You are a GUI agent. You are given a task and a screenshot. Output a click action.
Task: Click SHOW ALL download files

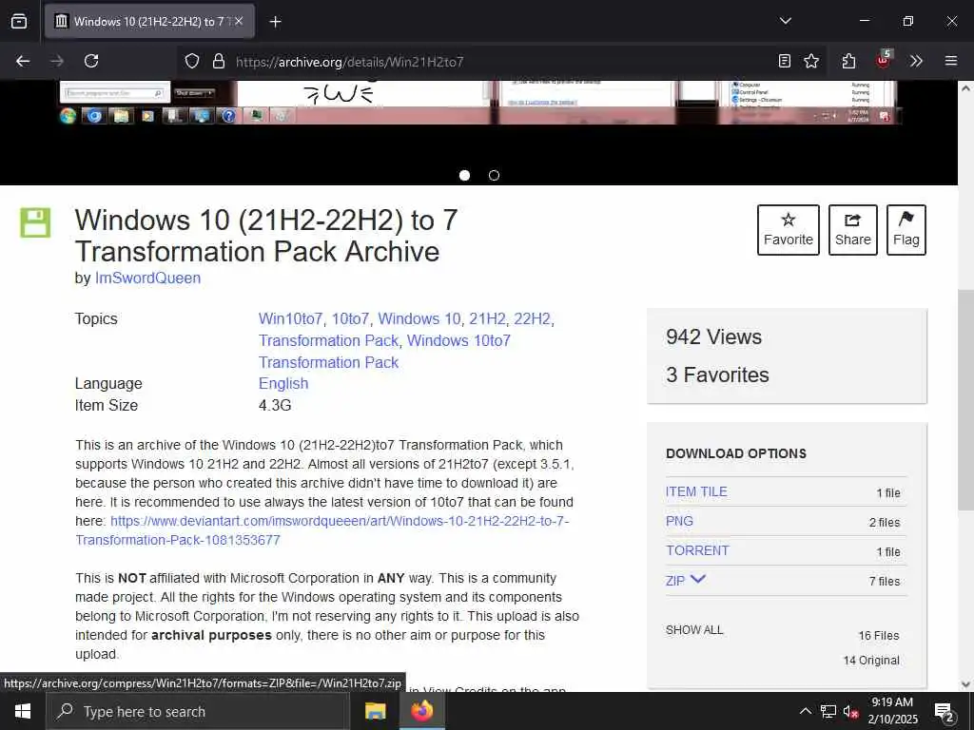pyautogui.click(x=694, y=630)
